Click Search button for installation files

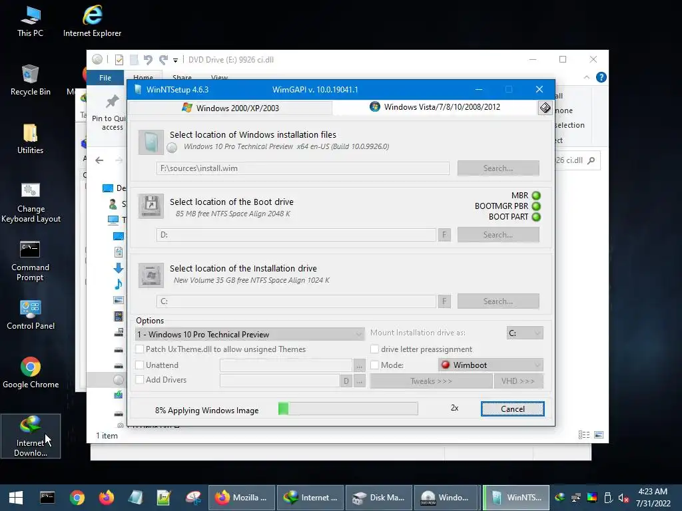tap(498, 168)
